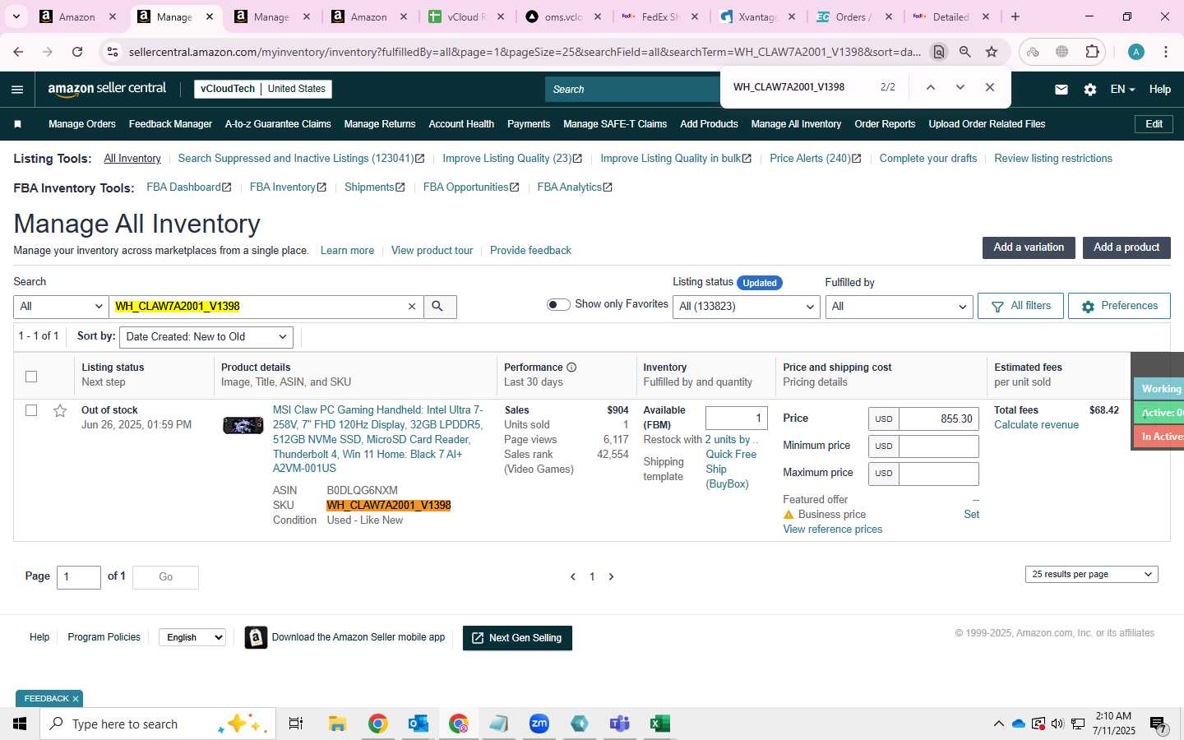Image resolution: width=1184 pixels, height=740 pixels.
Task: Open FBA Dashboard link
Action: pos(188,187)
